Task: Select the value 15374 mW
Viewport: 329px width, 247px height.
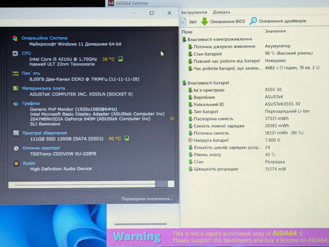Action: [276, 169]
